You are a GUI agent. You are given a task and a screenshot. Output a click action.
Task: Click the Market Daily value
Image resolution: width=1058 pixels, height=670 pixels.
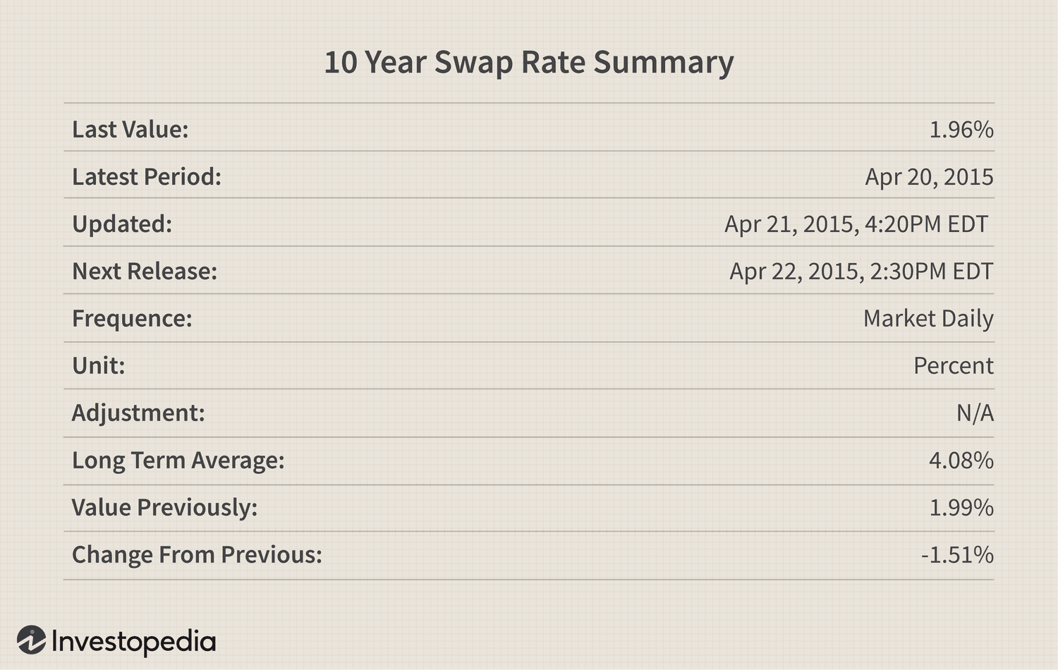928,318
